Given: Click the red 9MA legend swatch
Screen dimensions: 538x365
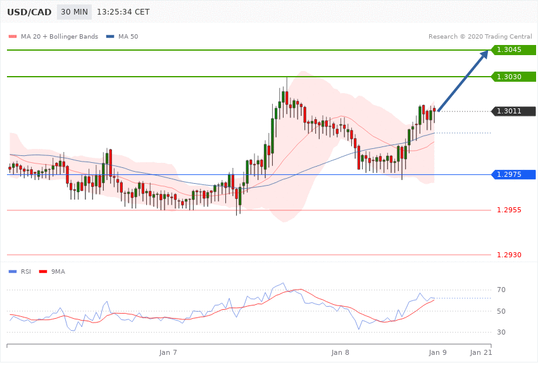Looking at the screenshot, I should [43, 272].
